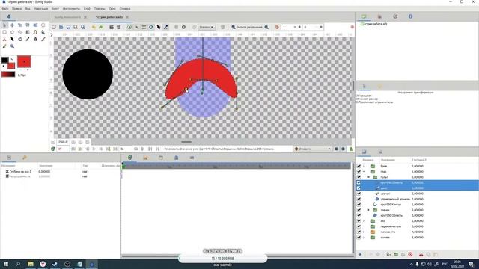
Task: Click the Save file toolbar icon
Action: point(68,27)
